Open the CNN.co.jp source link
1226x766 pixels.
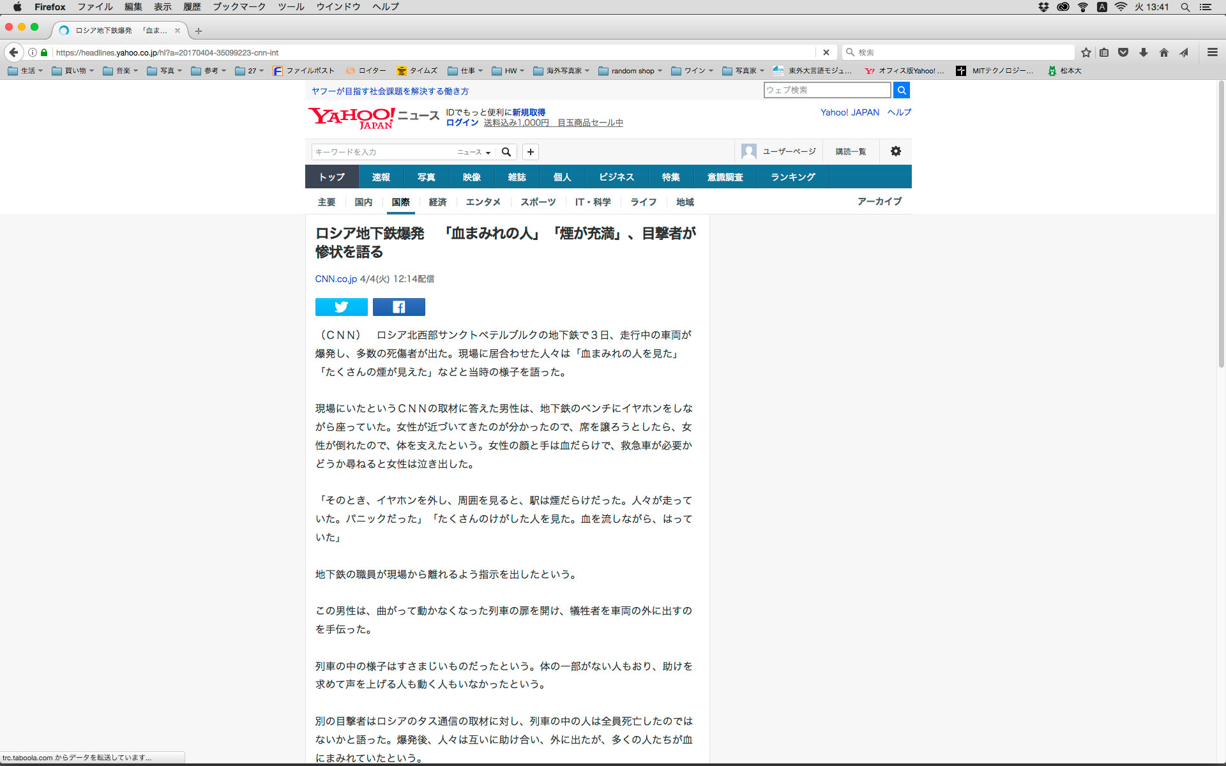click(336, 279)
